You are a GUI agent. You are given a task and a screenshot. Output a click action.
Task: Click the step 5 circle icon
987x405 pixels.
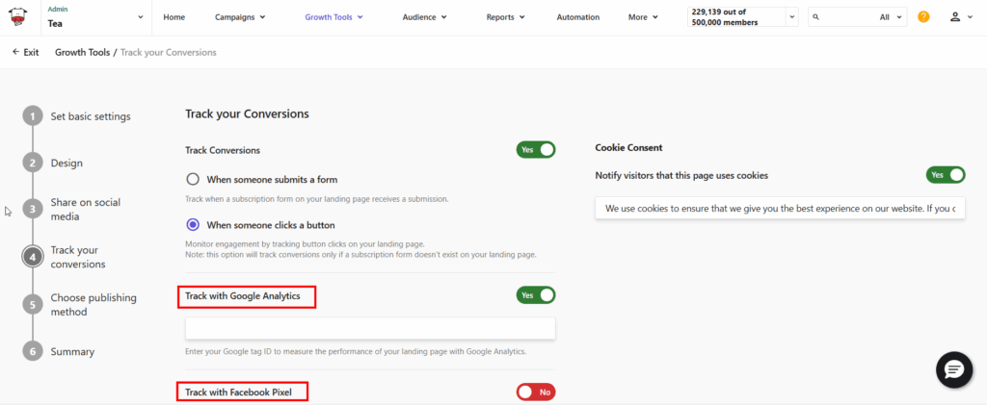pyautogui.click(x=33, y=305)
